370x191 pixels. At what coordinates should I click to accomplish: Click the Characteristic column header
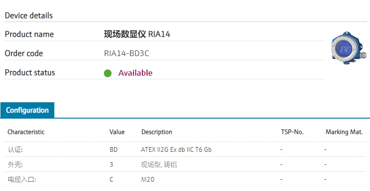tap(26, 132)
